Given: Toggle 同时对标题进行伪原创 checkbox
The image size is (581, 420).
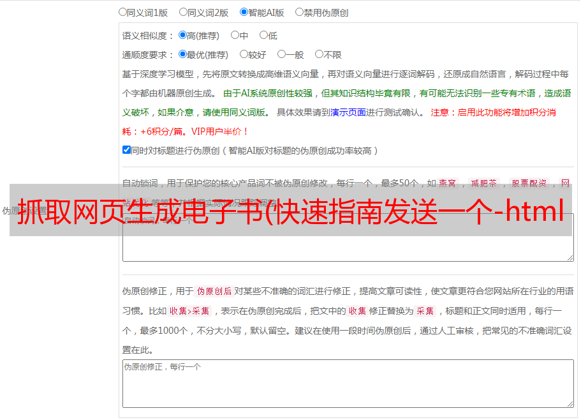Looking at the screenshot, I should (126, 150).
